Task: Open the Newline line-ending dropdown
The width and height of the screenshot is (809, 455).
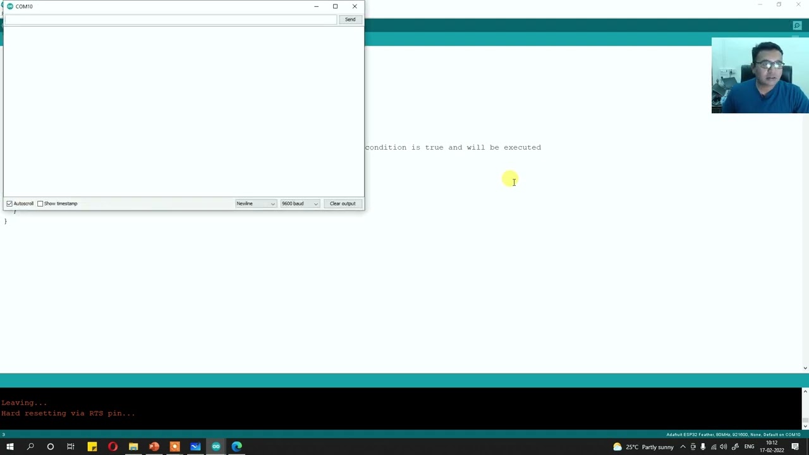Action: (x=256, y=203)
